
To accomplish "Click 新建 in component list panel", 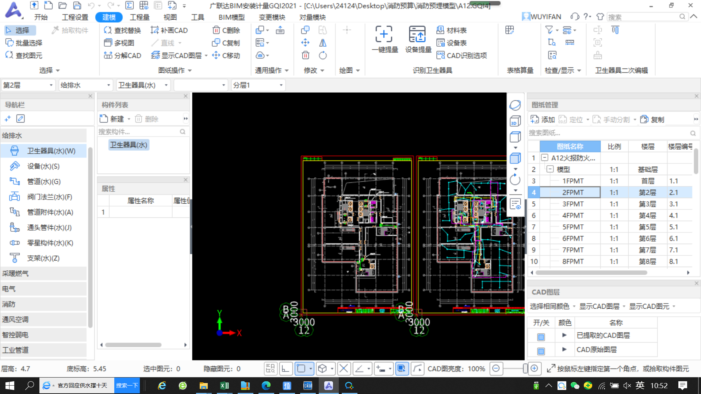I will coord(112,119).
